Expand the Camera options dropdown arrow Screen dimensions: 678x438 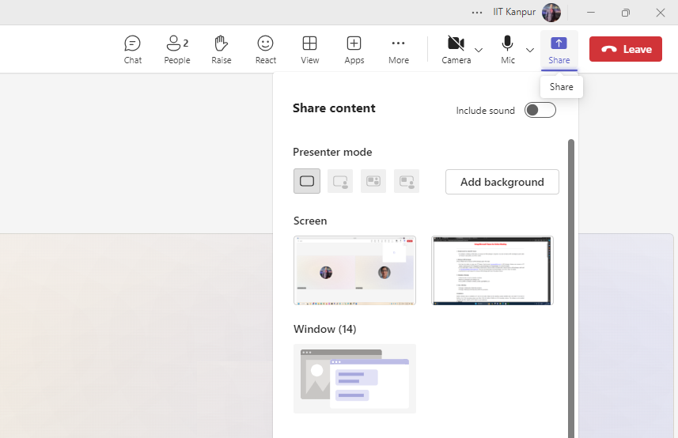pos(479,50)
